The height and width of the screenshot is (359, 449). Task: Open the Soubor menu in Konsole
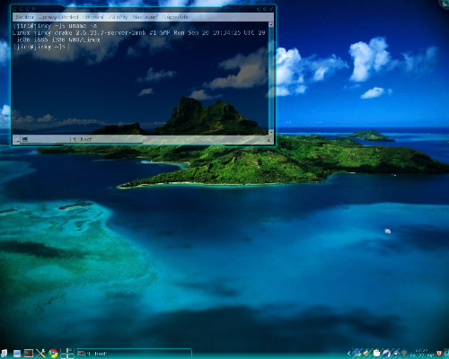pos(24,17)
